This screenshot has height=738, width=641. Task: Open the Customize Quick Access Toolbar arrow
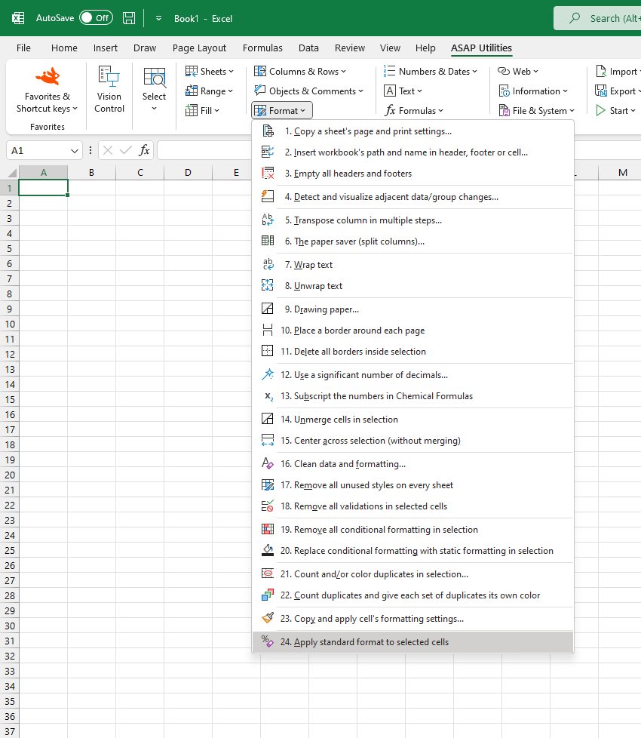tap(158, 18)
